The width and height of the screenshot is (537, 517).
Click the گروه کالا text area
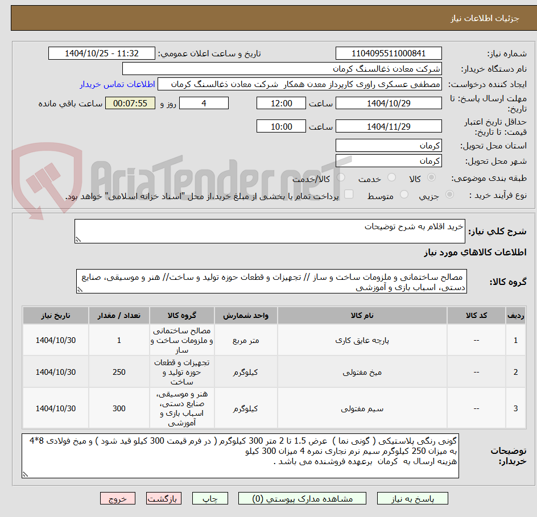(271, 281)
